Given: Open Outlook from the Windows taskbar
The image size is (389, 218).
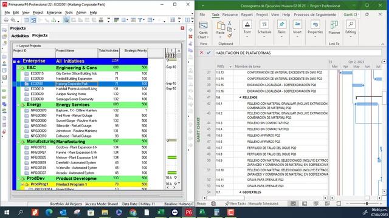Looking at the screenshot, I should coord(63,213).
